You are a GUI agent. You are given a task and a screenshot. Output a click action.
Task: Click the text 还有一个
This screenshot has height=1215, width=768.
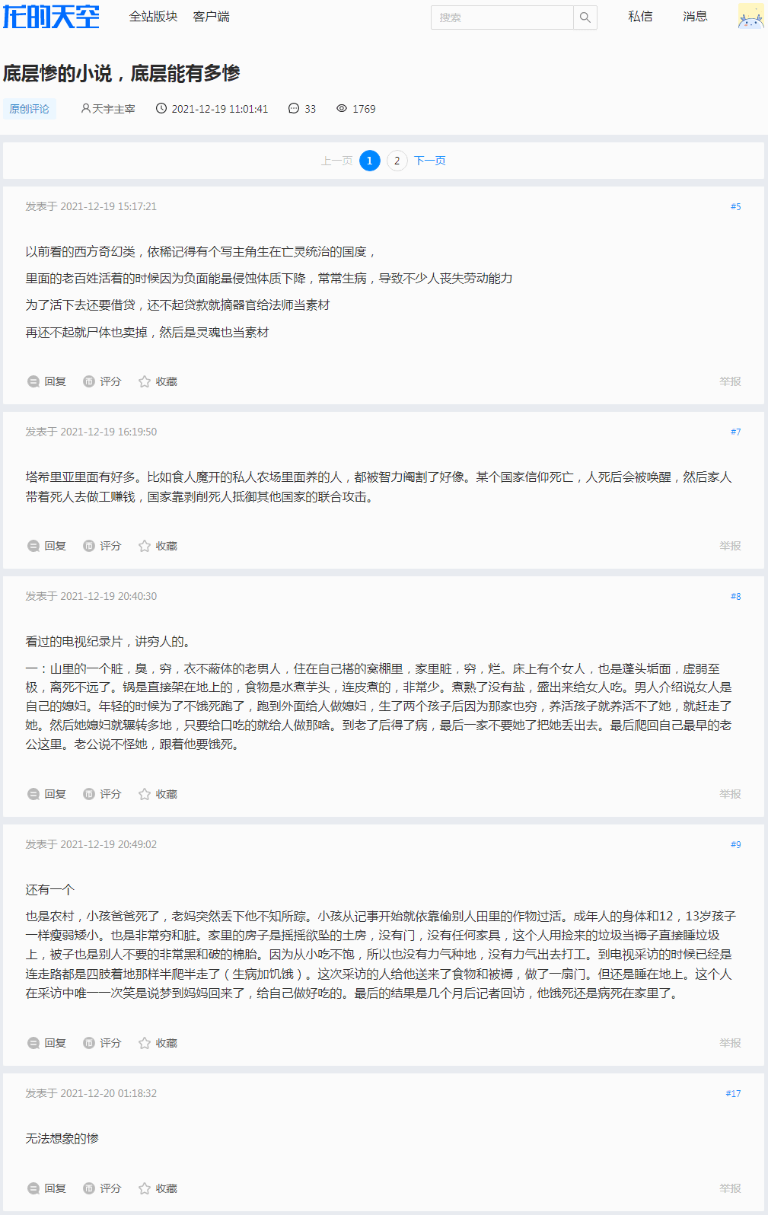50,890
